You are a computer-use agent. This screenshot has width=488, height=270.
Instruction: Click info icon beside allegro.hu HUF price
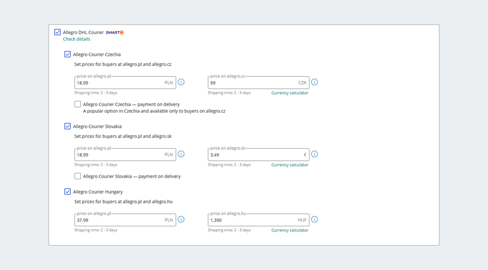[x=314, y=220]
